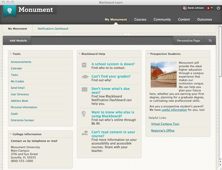This screenshot has width=222, height=170.
Task: Open the Tasks tool link
Action: 14,75
